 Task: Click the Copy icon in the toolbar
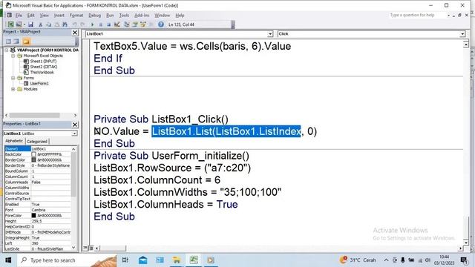click(48, 24)
